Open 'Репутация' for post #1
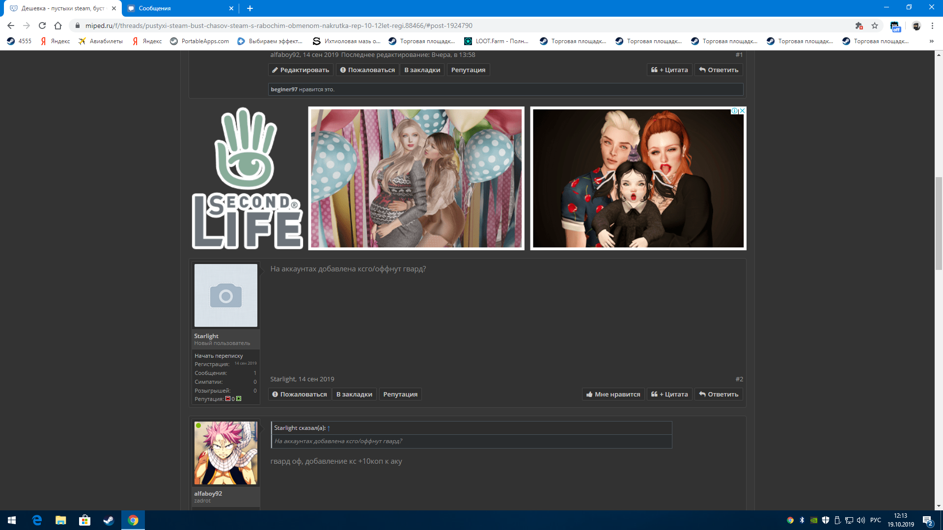Screen dimensions: 943x530 (468, 70)
